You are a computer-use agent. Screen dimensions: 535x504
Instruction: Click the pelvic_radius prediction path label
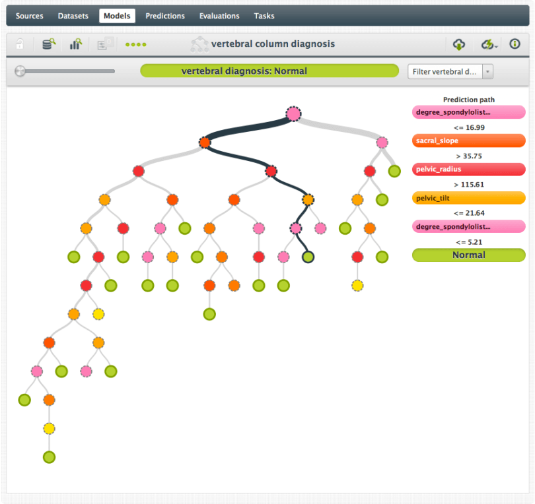pos(468,169)
